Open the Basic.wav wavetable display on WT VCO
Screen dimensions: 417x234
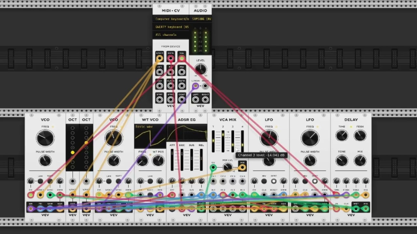(150, 136)
